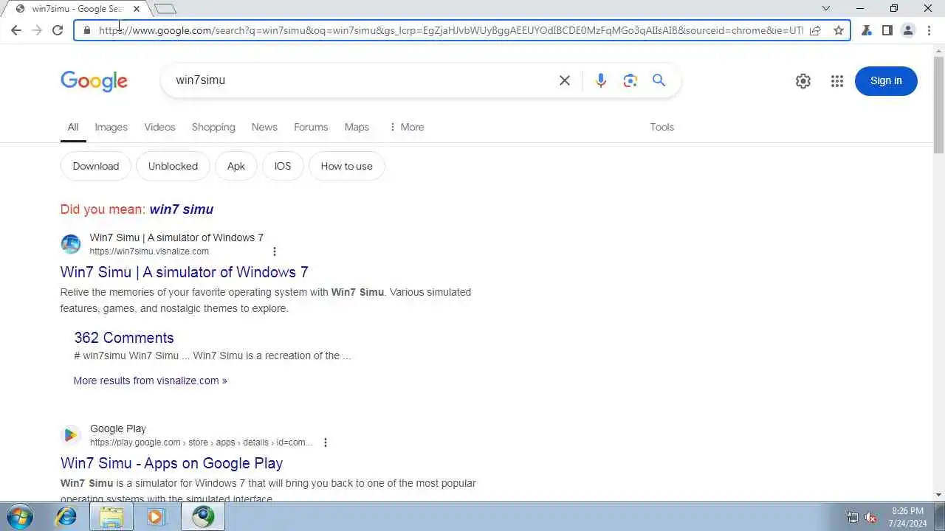Screen dimensions: 945x531
Task: Start voice search with microphone icon
Action: pyautogui.click(x=601, y=80)
